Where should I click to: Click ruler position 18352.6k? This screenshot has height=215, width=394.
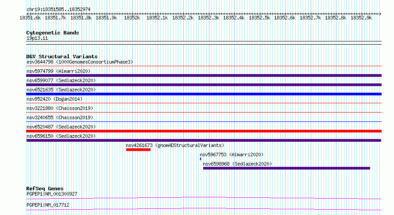pyautogui.click(x=285, y=18)
